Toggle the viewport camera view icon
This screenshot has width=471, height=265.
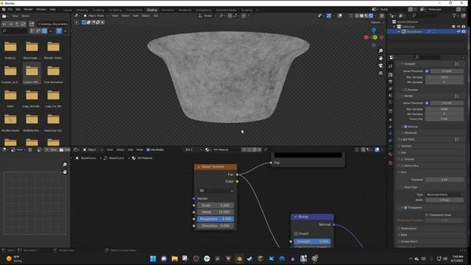(x=380, y=66)
